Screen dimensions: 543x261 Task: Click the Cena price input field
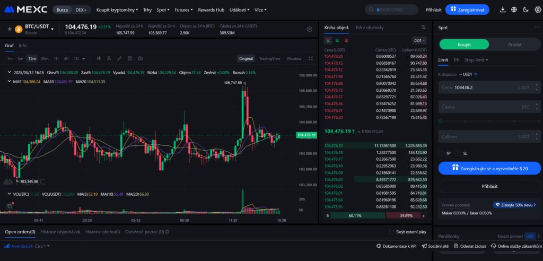[489, 88]
